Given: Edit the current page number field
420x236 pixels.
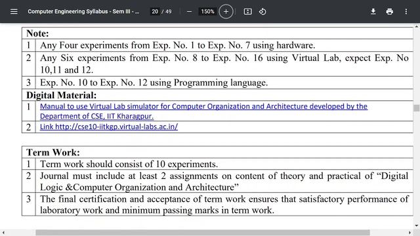Looking at the screenshot, I should tap(155, 12).
